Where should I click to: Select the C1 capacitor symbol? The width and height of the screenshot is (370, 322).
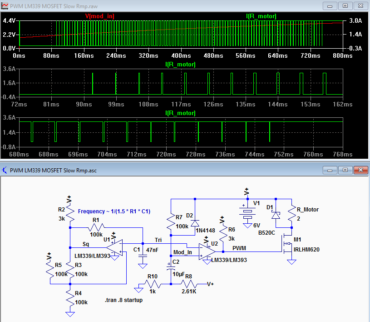coord(143,256)
